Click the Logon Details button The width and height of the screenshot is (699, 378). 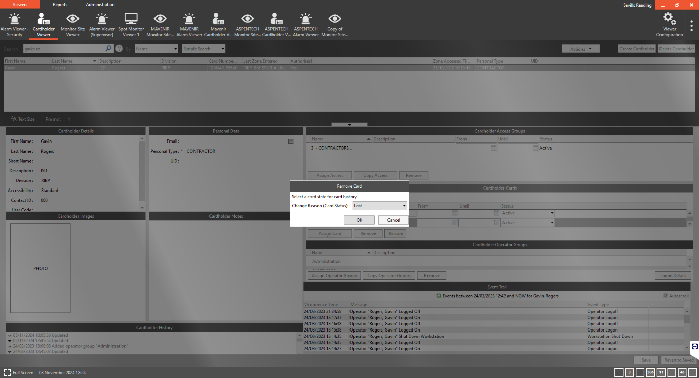pyautogui.click(x=673, y=275)
